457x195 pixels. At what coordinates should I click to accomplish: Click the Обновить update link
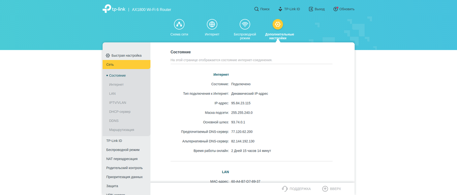click(347, 9)
